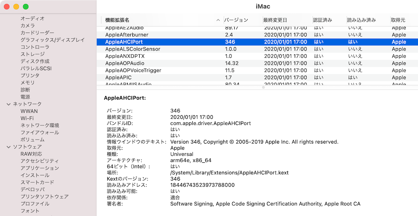Click the iMac window title

point(263,7)
